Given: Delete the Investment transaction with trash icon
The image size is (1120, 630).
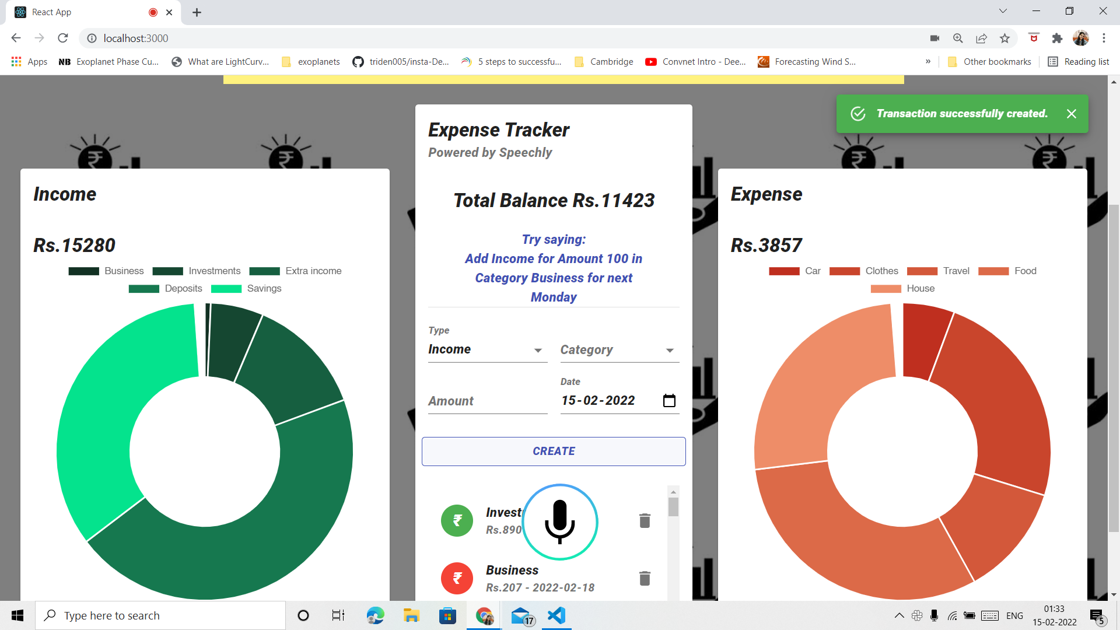Looking at the screenshot, I should point(645,520).
